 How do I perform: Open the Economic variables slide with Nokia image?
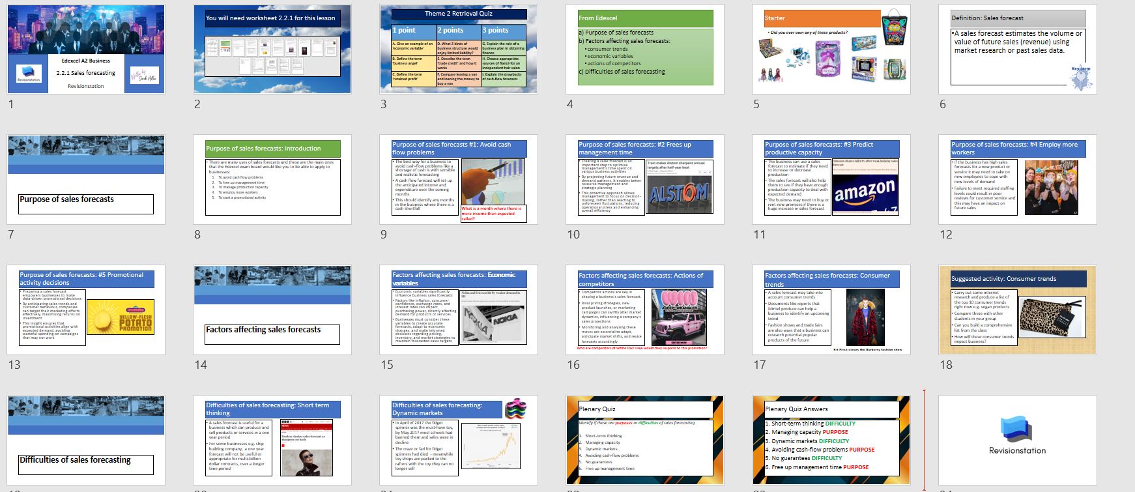(459, 310)
